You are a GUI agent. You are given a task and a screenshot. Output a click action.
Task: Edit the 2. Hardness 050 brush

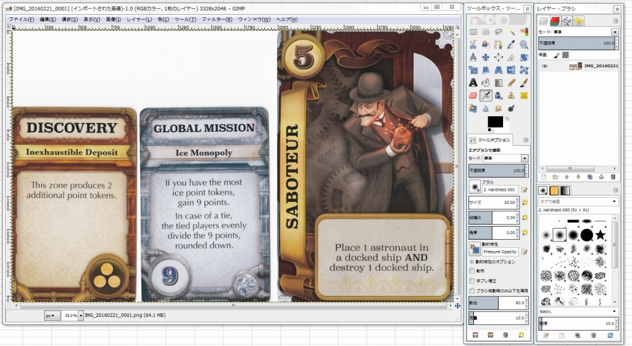pos(525,190)
